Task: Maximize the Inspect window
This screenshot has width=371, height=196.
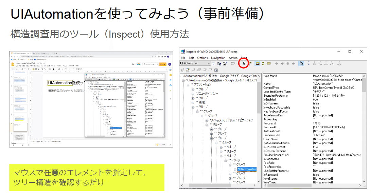Action: coord(350,52)
